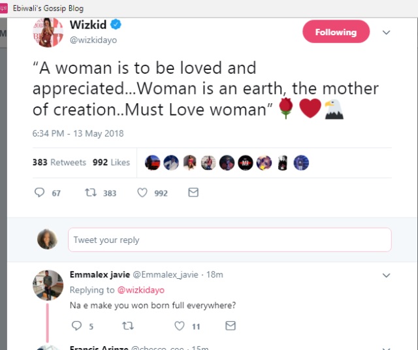Click the reply icon on Emmalex javie's reply
Viewport: 418px width, 350px height.
(x=76, y=325)
